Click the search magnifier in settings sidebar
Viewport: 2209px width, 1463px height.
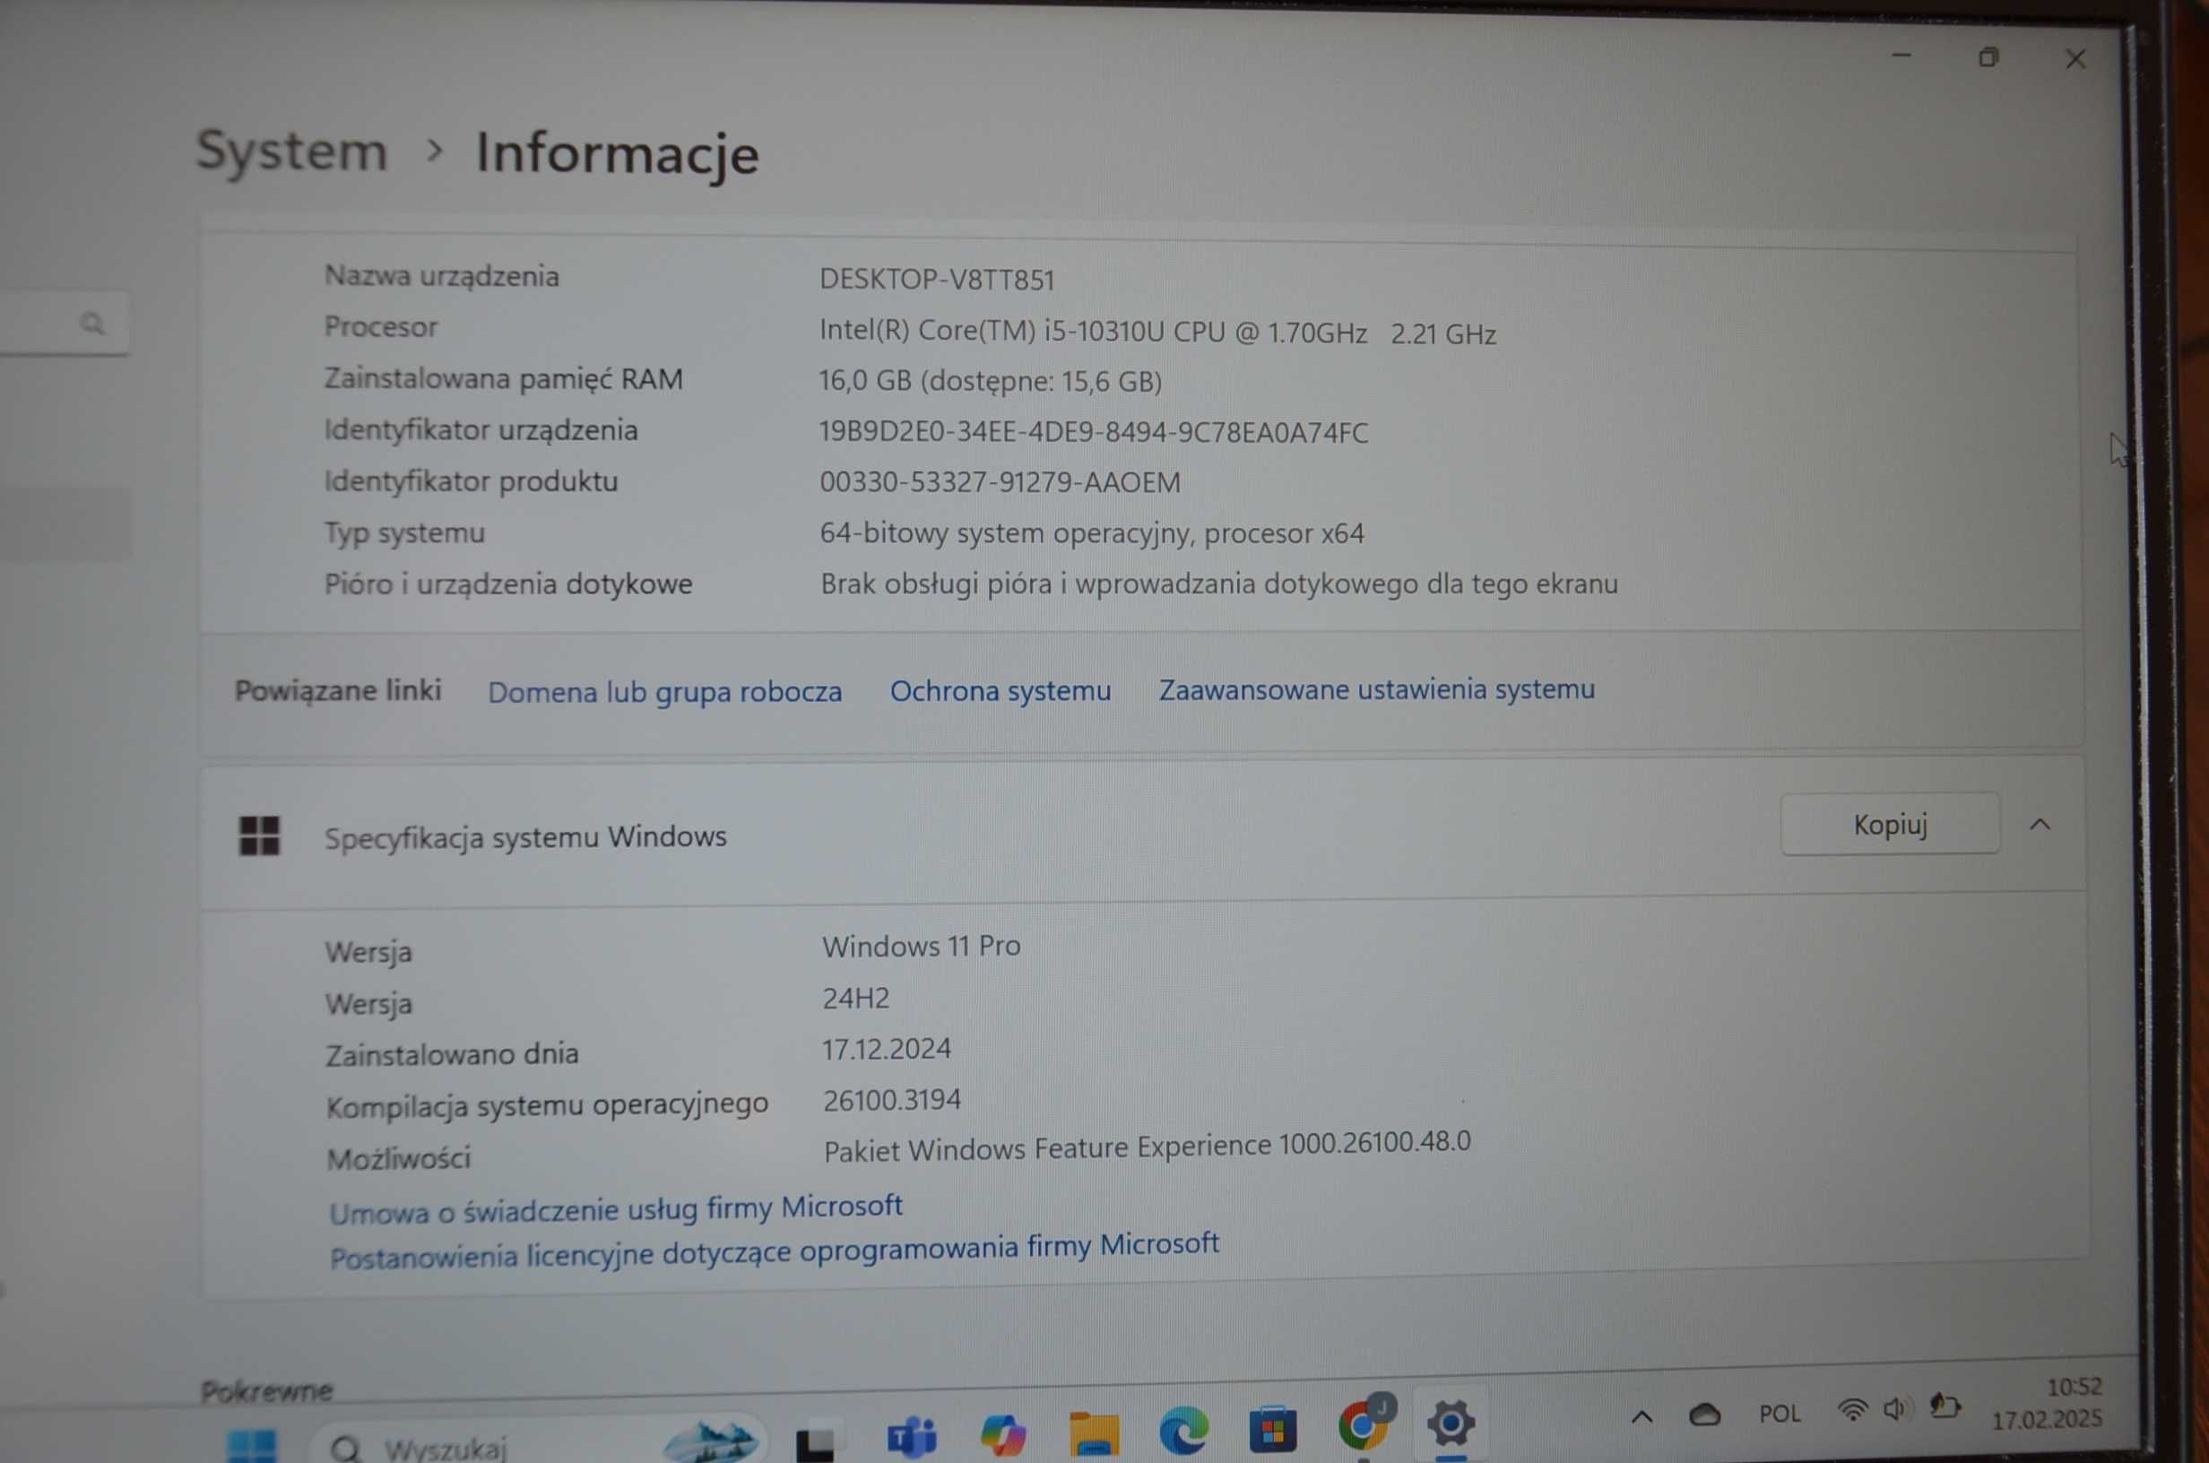pos(92,324)
